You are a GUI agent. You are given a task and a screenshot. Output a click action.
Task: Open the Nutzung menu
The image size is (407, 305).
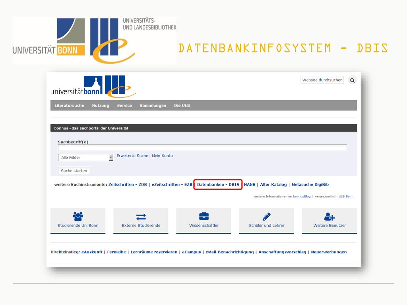tap(101, 106)
